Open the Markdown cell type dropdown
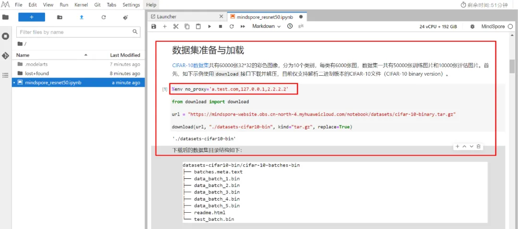This screenshot has width=518, height=229. point(266,26)
